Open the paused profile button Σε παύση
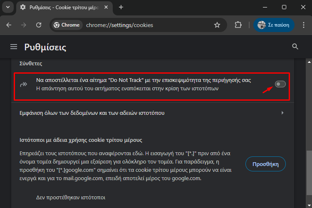This screenshot has height=208, width=312. pos(274,25)
